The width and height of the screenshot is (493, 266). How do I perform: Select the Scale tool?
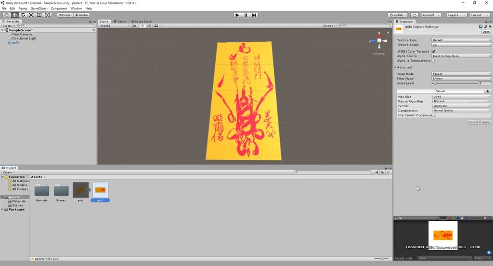click(31, 15)
